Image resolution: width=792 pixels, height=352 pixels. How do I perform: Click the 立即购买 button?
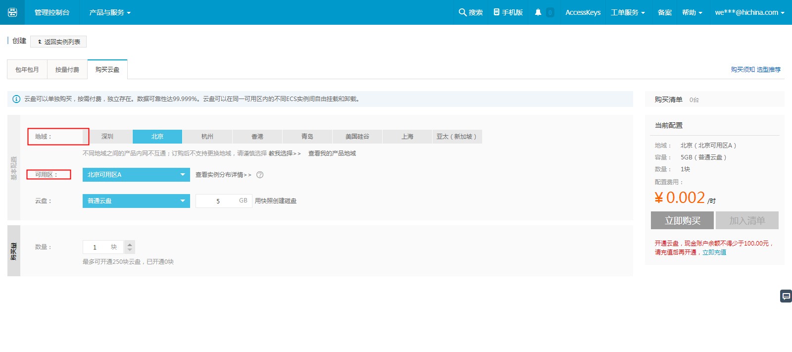point(682,220)
